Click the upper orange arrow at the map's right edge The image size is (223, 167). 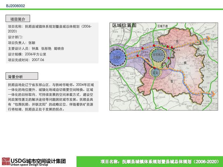[208, 39]
